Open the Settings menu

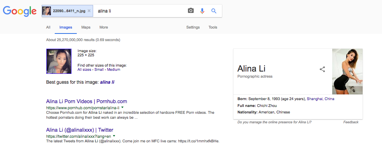[193, 27]
